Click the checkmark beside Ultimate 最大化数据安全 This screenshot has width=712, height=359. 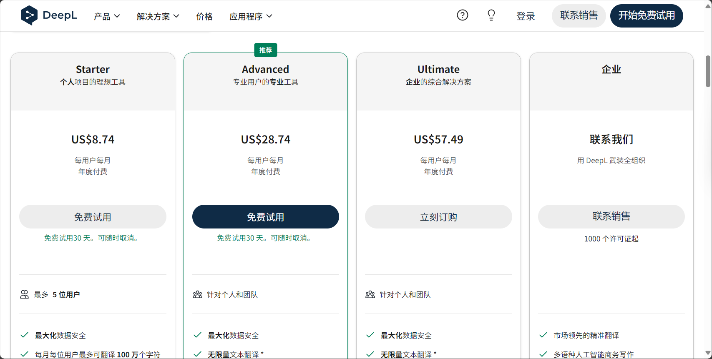tap(370, 335)
